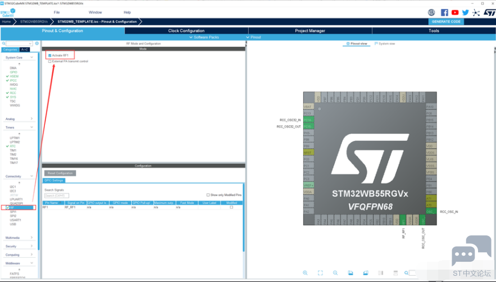This screenshot has height=282, width=496.
Task: Click the VBAT pin on chip
Action: [x=308, y=107]
